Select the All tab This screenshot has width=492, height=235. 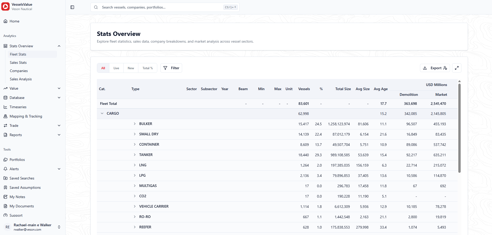point(103,68)
